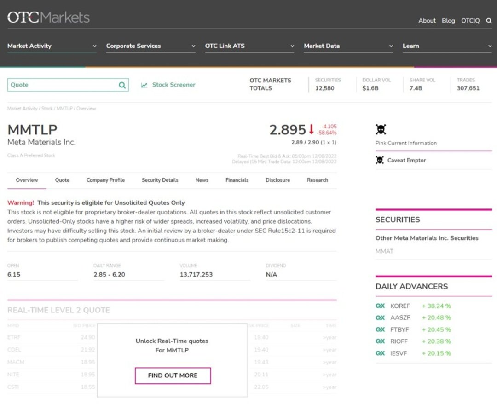Open the OTCIQ link

click(x=470, y=21)
